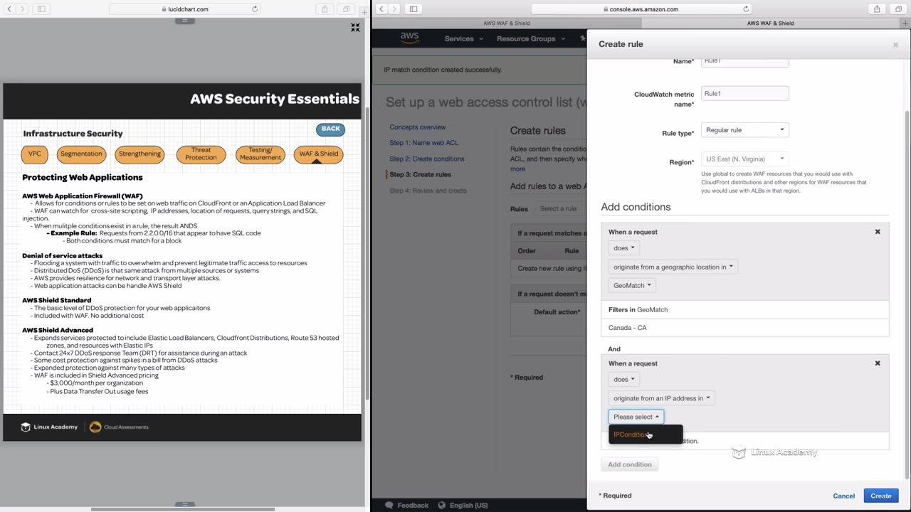Select the WAF & Shield topic
This screenshot has width=911, height=512.
pyautogui.click(x=318, y=154)
